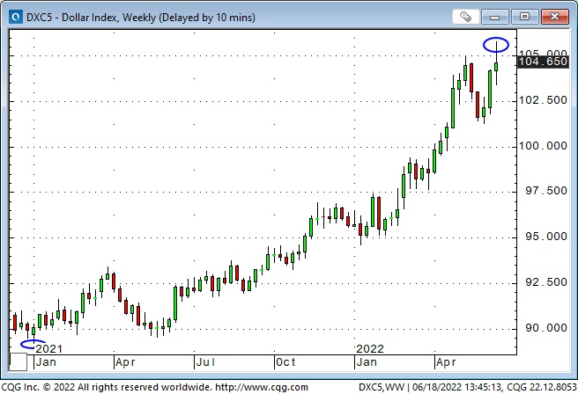Click the 100.000 price axis label
The height and width of the screenshot is (394, 578).
pyautogui.click(x=543, y=146)
